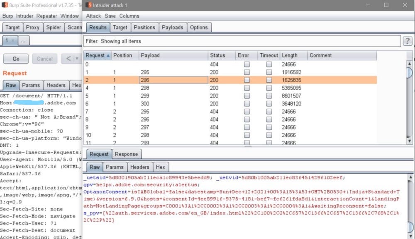Screen dimensions: 415x239
Task: Toggle Timeout checkbox in request 5 row
Action: pyautogui.click(x=269, y=96)
